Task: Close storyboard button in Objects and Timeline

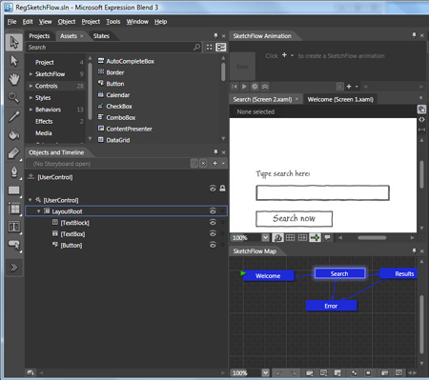Action: click(203, 163)
